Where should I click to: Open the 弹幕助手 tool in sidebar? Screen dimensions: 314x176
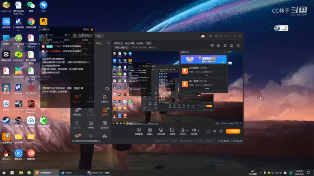click(77, 99)
